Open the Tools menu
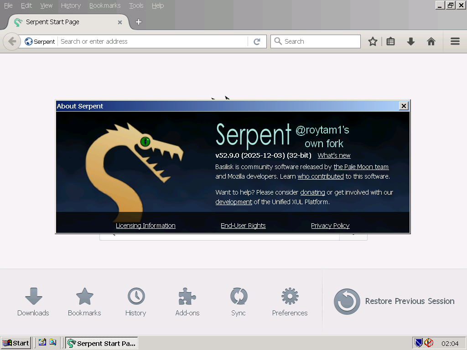Image resolution: width=467 pixels, height=350 pixels. 136,5
